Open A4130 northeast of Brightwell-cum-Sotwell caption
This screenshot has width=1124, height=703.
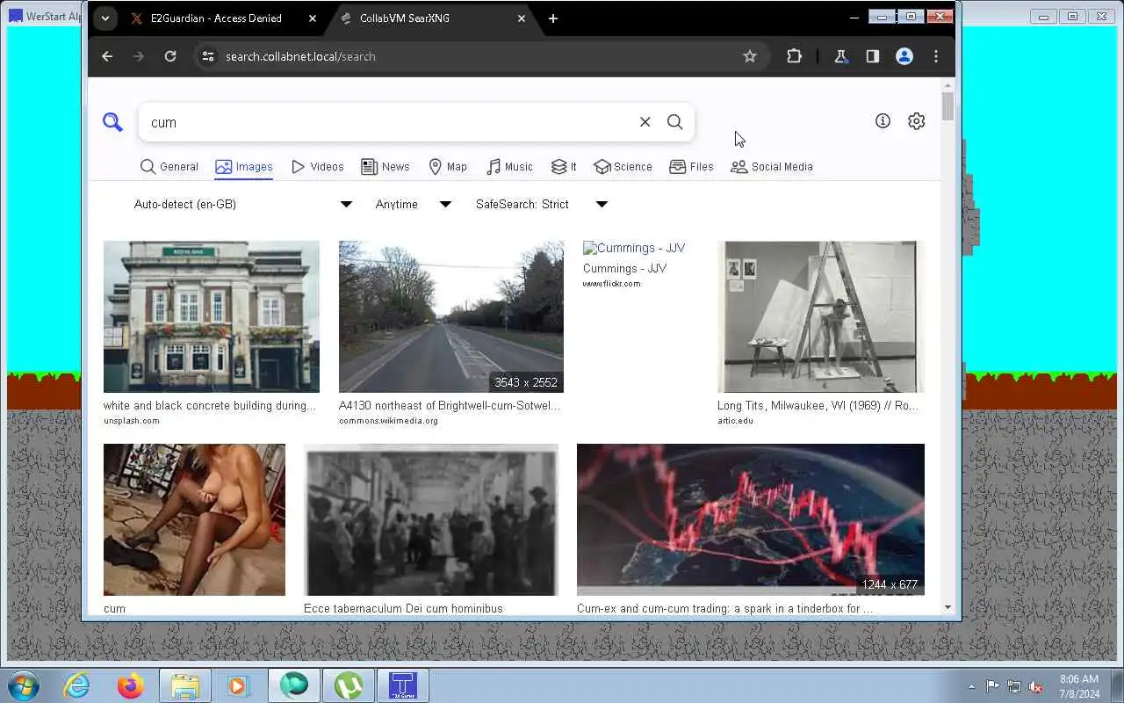coord(450,405)
